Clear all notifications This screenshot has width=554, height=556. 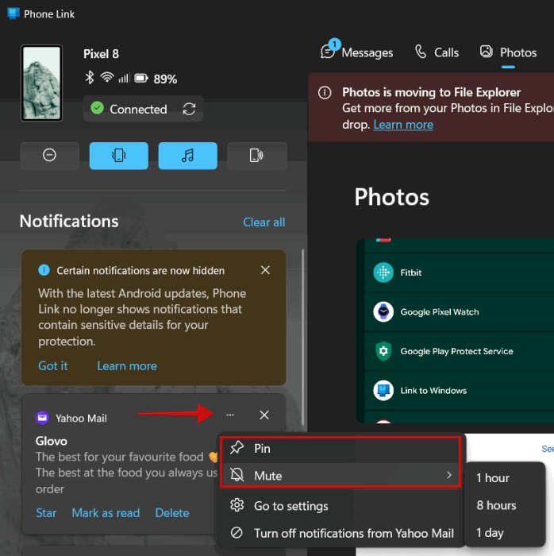[264, 222]
